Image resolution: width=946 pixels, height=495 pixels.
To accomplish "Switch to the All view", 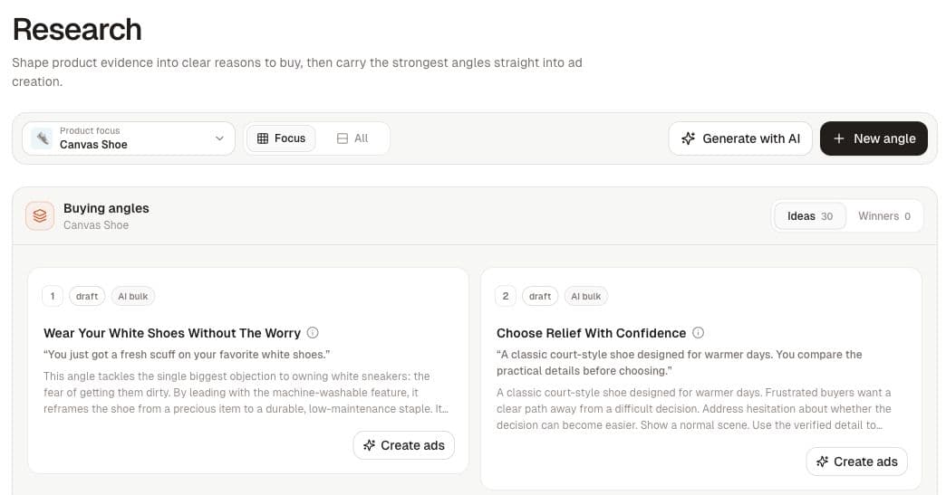I will (x=352, y=138).
